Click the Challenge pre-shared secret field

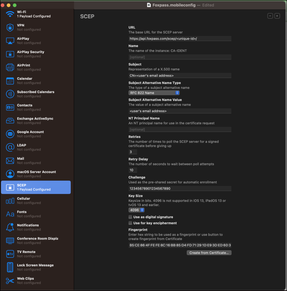180,188
